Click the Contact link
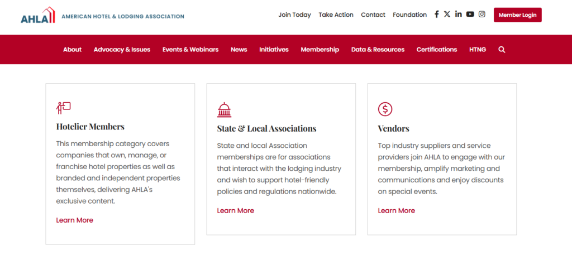Image resolution: width=572 pixels, height=255 pixels. [x=373, y=15]
